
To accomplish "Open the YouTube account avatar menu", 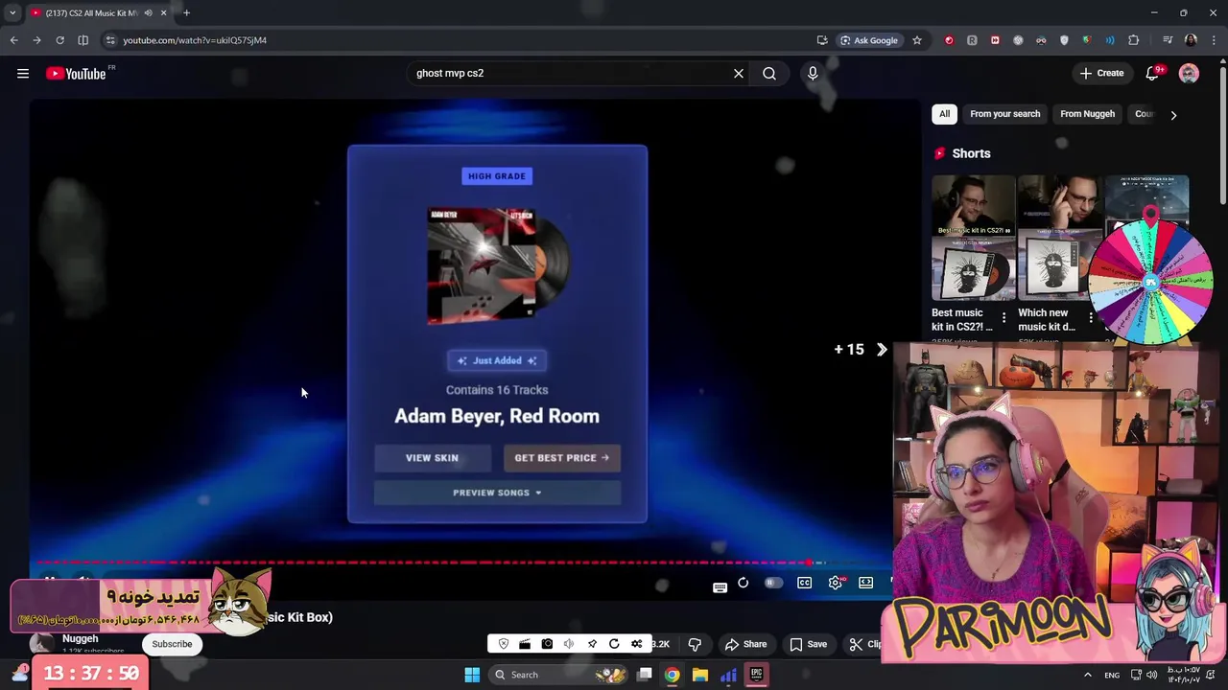I will pyautogui.click(x=1189, y=74).
